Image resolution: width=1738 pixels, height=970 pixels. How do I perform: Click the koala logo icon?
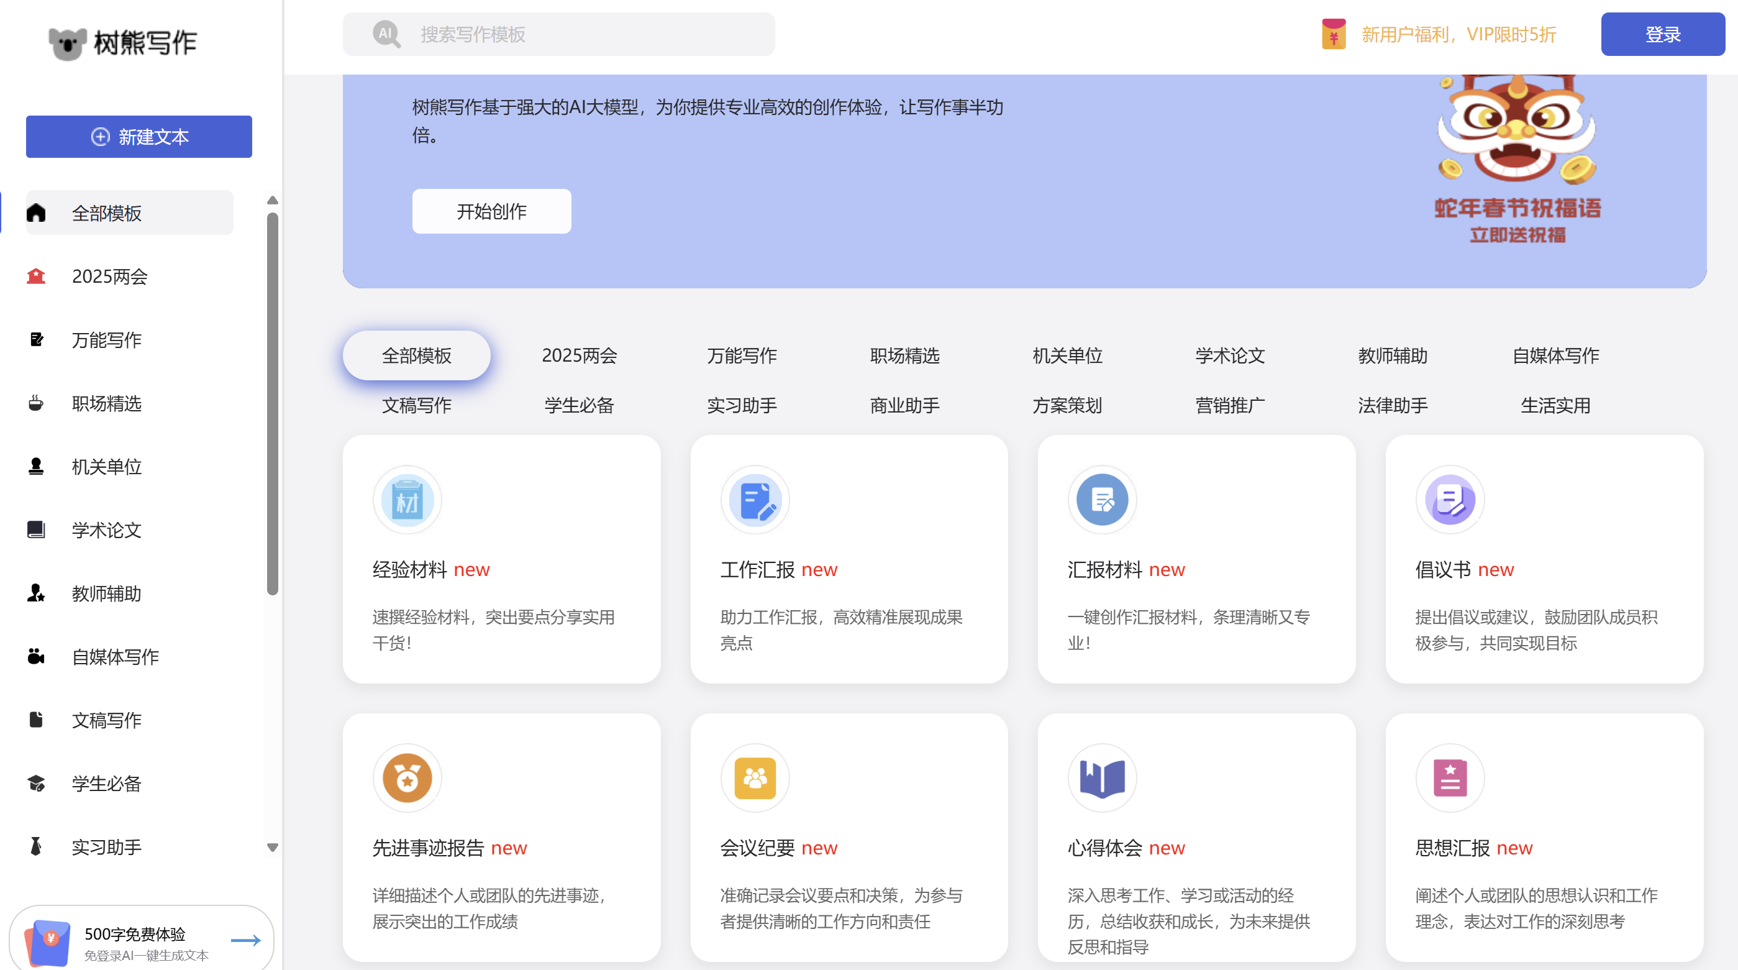tap(68, 43)
